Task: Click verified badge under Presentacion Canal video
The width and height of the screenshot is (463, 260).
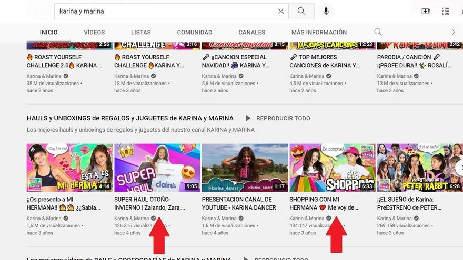Action: tap(241, 219)
